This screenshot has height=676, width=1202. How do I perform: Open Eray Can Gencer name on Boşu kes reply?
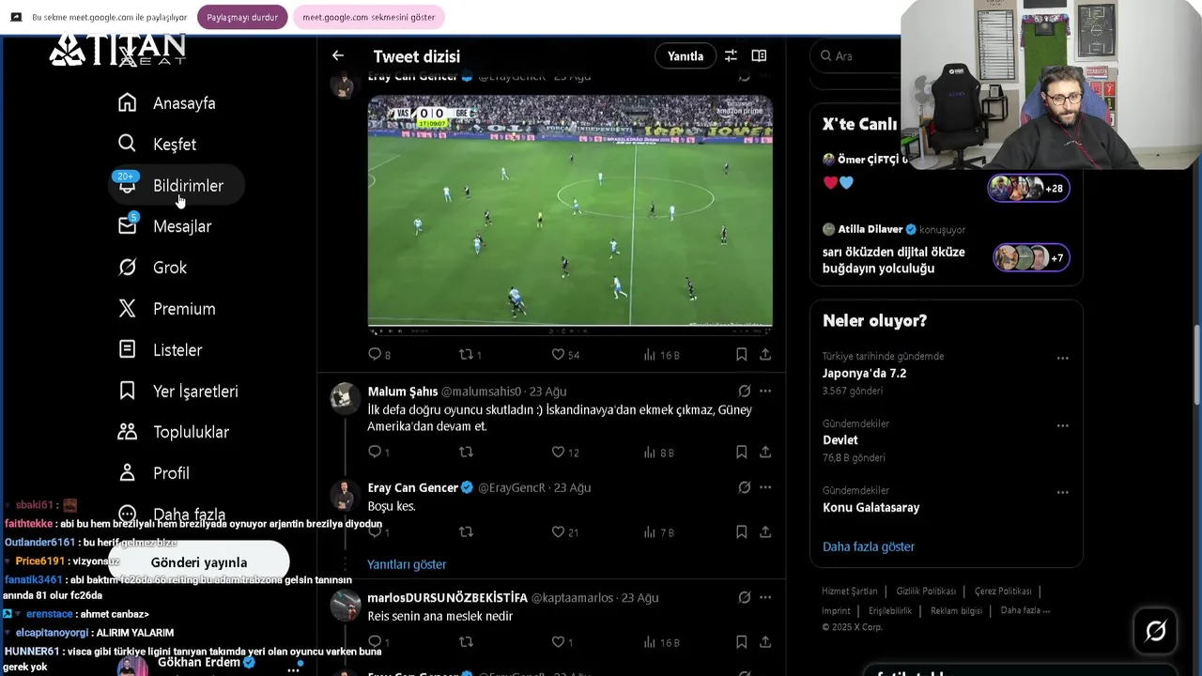(x=412, y=487)
